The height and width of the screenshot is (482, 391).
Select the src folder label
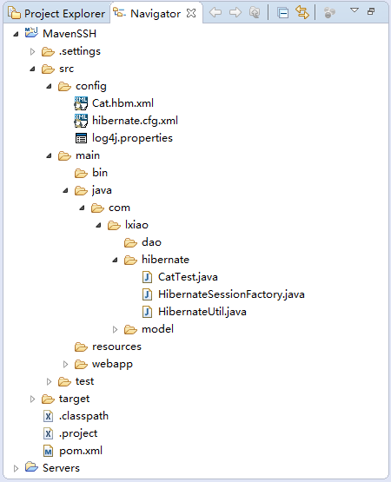pos(66,69)
